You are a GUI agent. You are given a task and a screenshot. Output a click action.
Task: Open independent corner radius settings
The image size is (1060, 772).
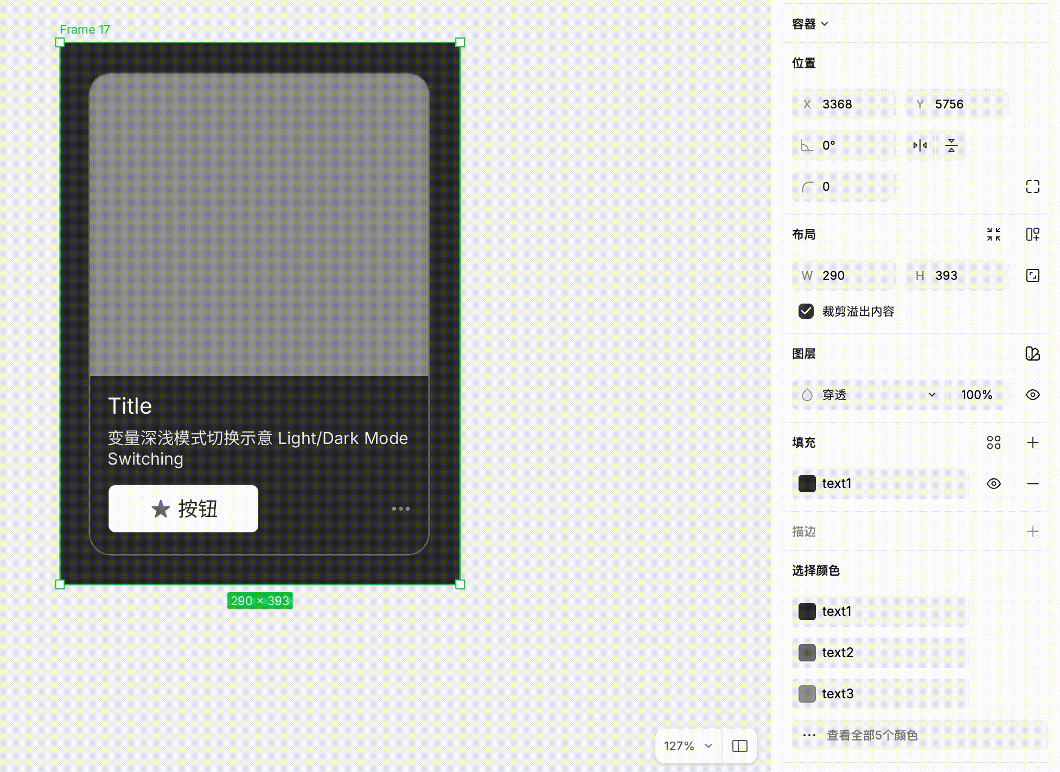pyautogui.click(x=1033, y=186)
